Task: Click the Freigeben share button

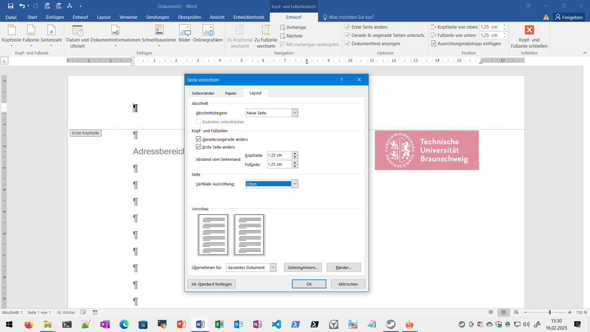Action: coord(569,17)
